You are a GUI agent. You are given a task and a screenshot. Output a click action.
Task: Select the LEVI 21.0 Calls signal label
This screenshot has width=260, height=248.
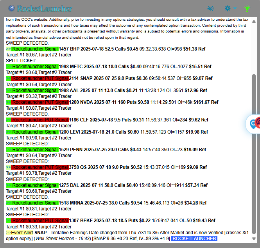coord(35,132)
